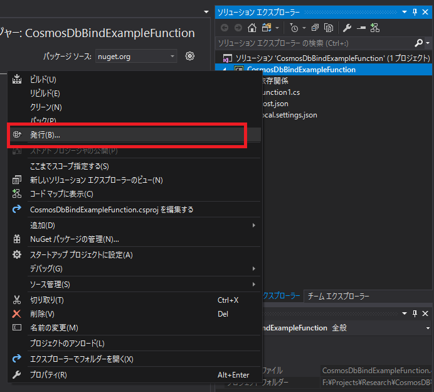Click the NuGet package icon in context menu

coord(17,239)
